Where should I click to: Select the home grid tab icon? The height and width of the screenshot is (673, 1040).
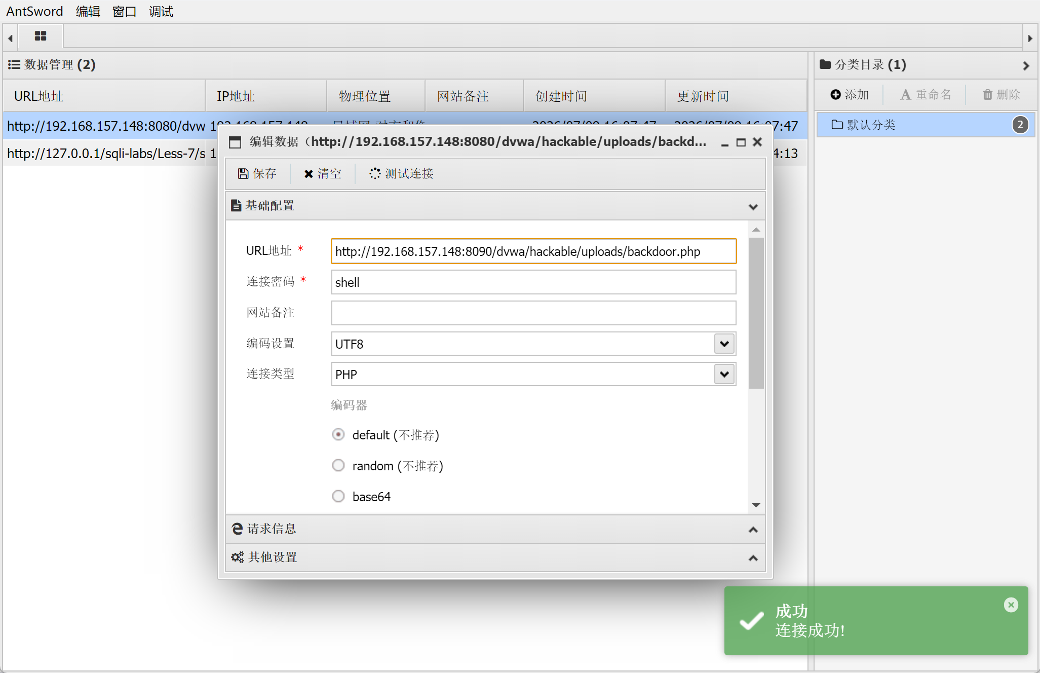tap(41, 36)
